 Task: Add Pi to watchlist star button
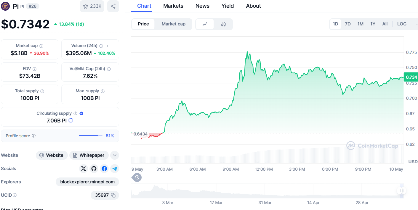[x=92, y=6]
